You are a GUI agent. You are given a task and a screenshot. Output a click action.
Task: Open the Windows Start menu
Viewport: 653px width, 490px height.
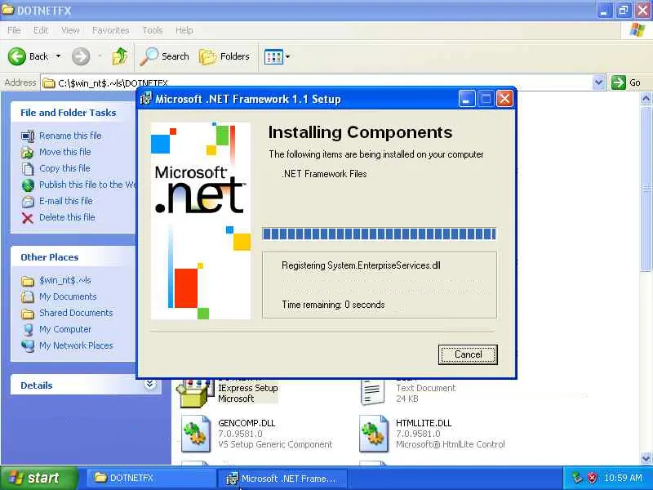click(38, 478)
